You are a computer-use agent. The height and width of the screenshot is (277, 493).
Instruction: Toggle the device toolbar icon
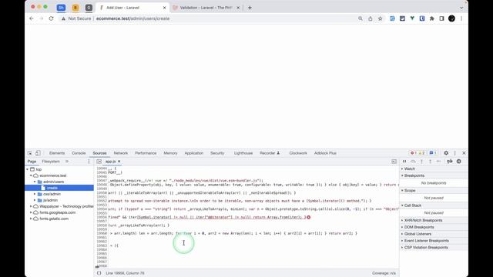pyautogui.click(x=38, y=153)
